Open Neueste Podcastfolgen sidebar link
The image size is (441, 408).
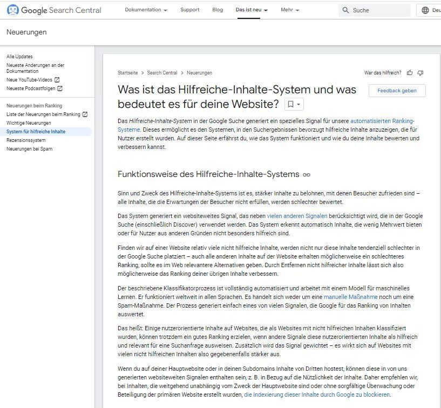click(31, 89)
